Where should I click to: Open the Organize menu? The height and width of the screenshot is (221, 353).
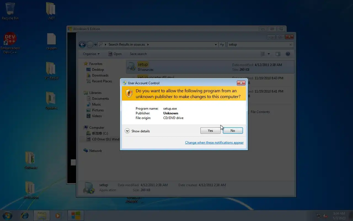(x=91, y=54)
